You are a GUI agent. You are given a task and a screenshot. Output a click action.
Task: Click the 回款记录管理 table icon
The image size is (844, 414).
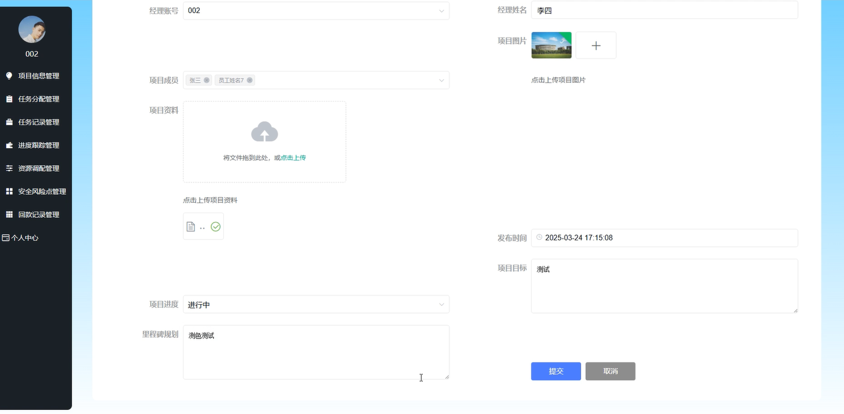coord(9,214)
